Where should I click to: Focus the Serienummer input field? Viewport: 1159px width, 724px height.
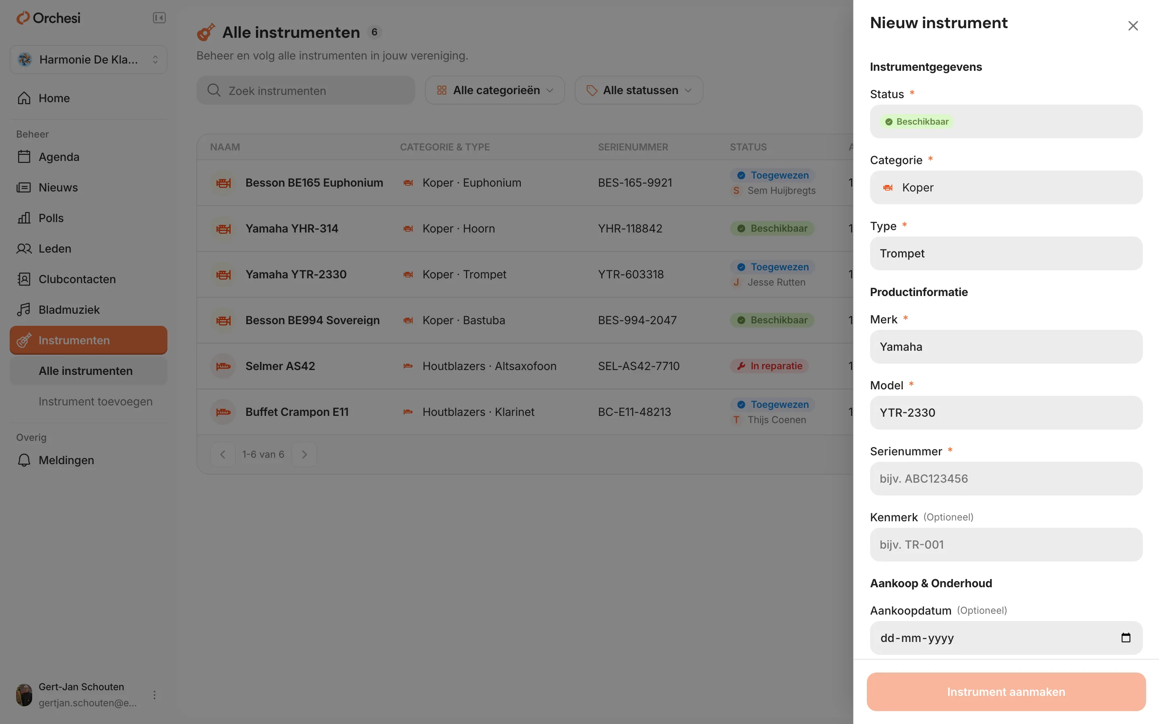(x=1006, y=479)
